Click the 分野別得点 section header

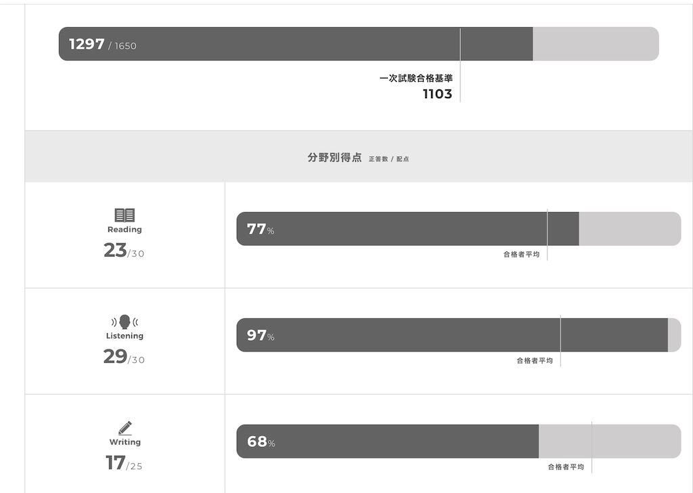(x=334, y=157)
